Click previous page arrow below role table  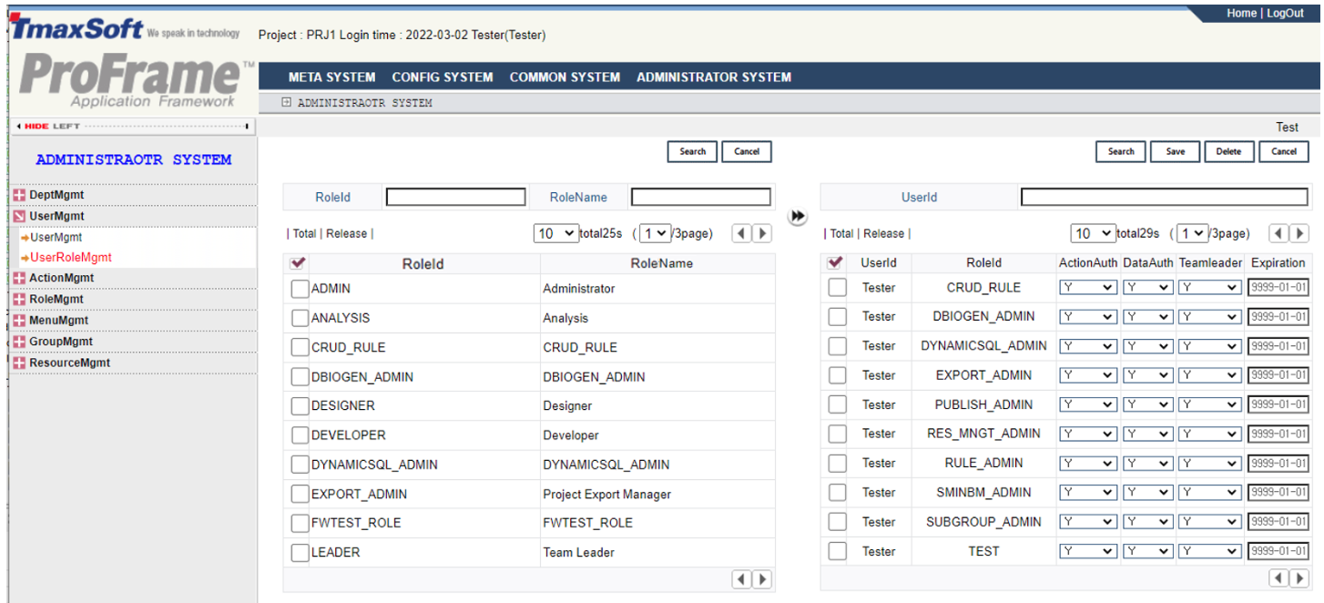[741, 579]
